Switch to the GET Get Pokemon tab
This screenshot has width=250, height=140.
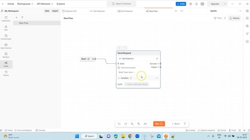click(97, 11)
